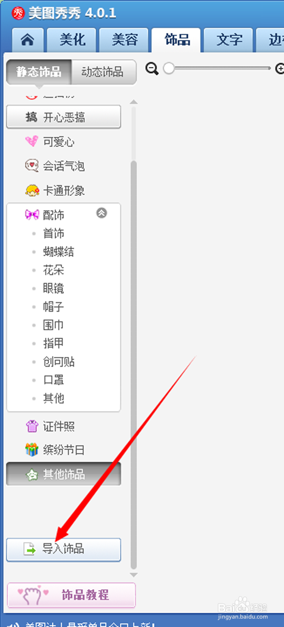Click the home icon tab
Viewport: 284px width, 627px height.
click(28, 40)
